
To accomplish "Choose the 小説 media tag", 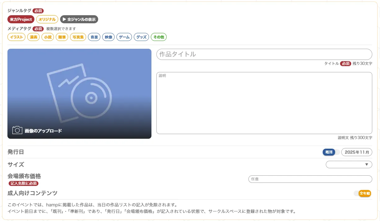I will tap(48, 37).
